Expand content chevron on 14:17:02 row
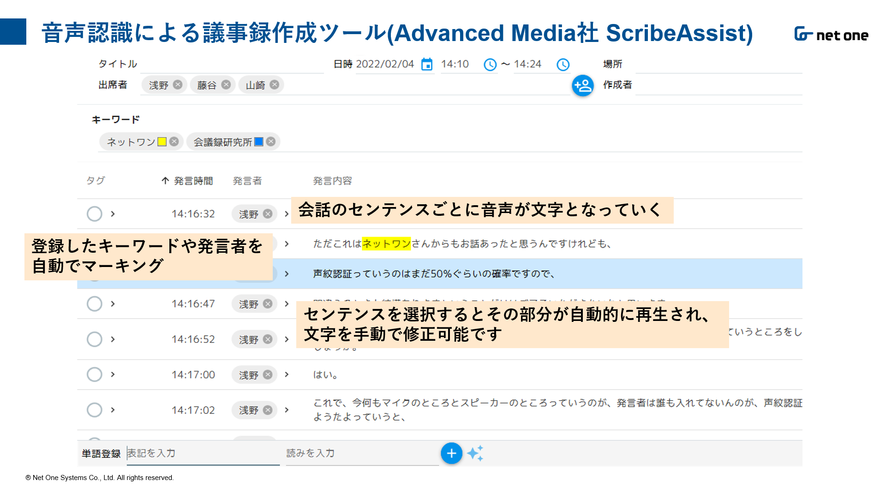The image size is (886, 498). click(x=287, y=410)
